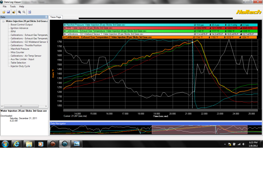Click the power plug tray icon
Image resolution: width=263 pixels, height=187 pixels.
point(234,144)
